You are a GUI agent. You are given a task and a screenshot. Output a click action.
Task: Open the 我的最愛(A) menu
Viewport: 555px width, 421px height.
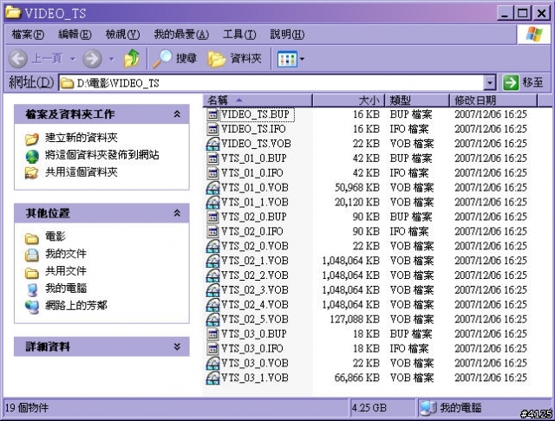click(x=181, y=35)
